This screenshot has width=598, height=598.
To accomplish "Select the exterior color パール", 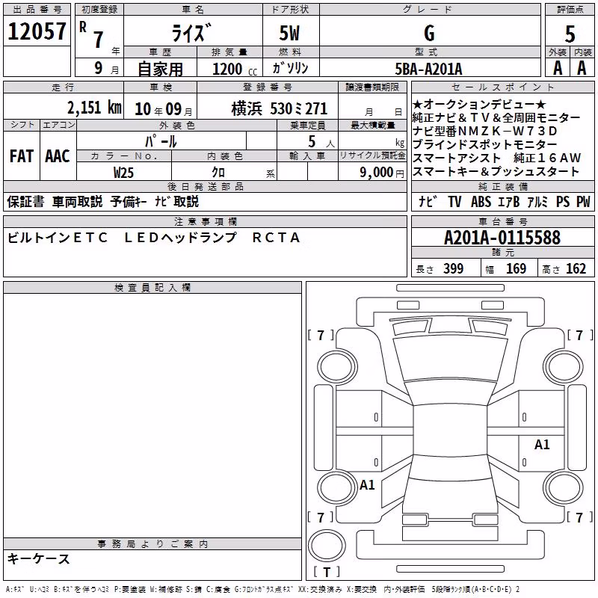I will point(161,141).
